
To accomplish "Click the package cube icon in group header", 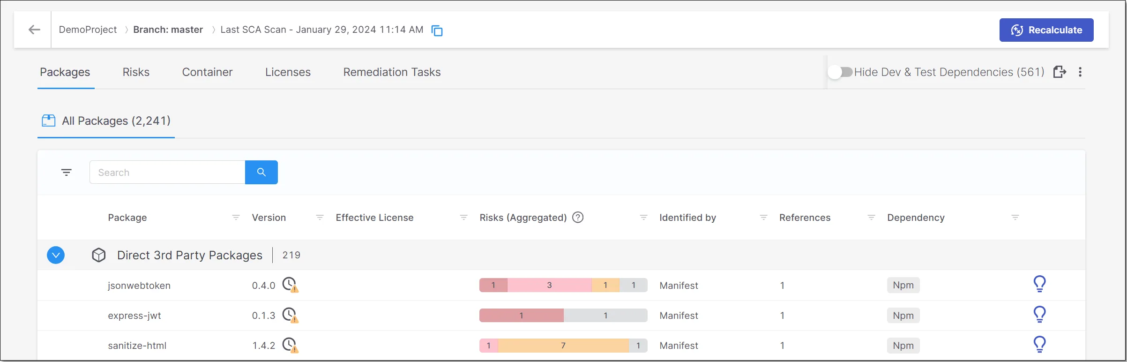I will point(98,255).
